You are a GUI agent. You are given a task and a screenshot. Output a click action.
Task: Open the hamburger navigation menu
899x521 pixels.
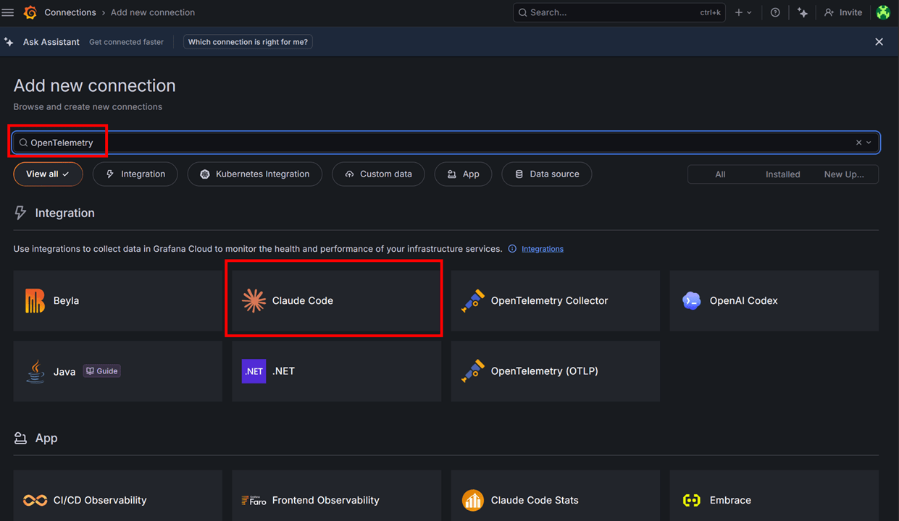click(x=9, y=12)
